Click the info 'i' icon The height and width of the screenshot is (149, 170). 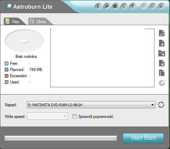(x=124, y=7)
